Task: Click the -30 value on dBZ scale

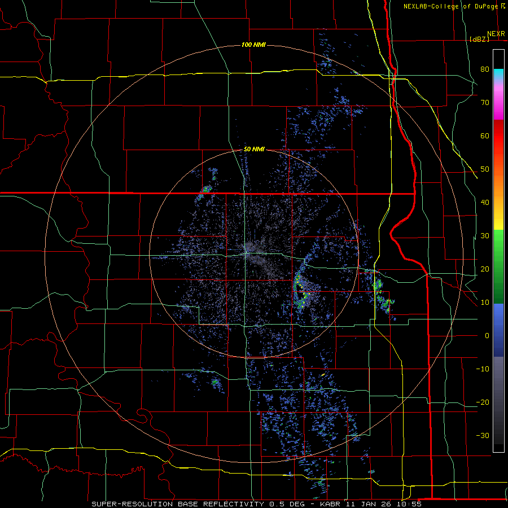Action: (x=483, y=436)
